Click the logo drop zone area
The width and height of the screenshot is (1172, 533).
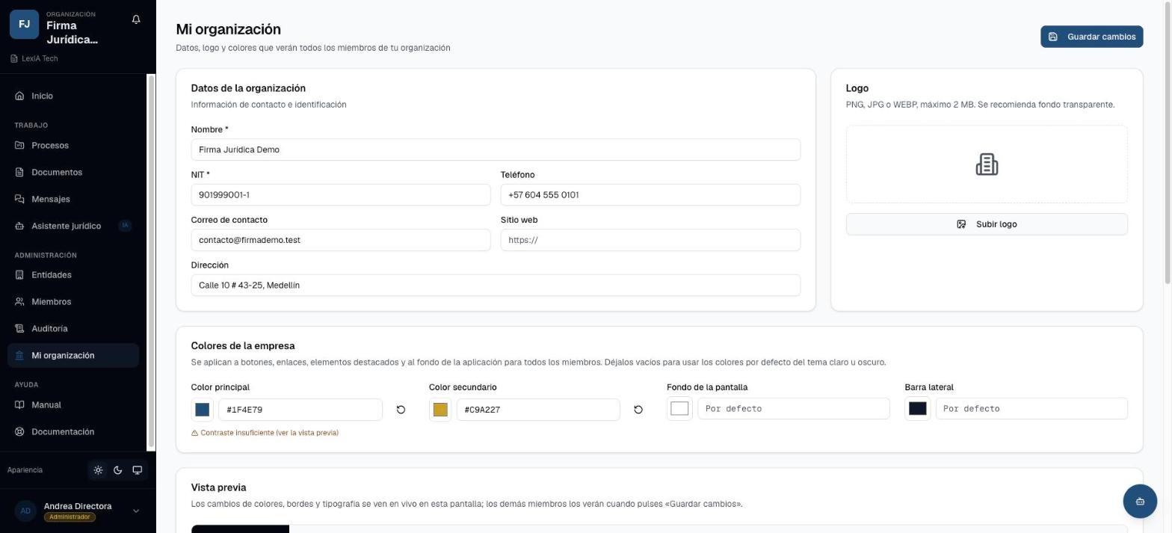click(987, 164)
